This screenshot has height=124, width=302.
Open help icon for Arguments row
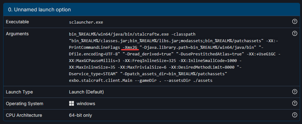point(294,33)
